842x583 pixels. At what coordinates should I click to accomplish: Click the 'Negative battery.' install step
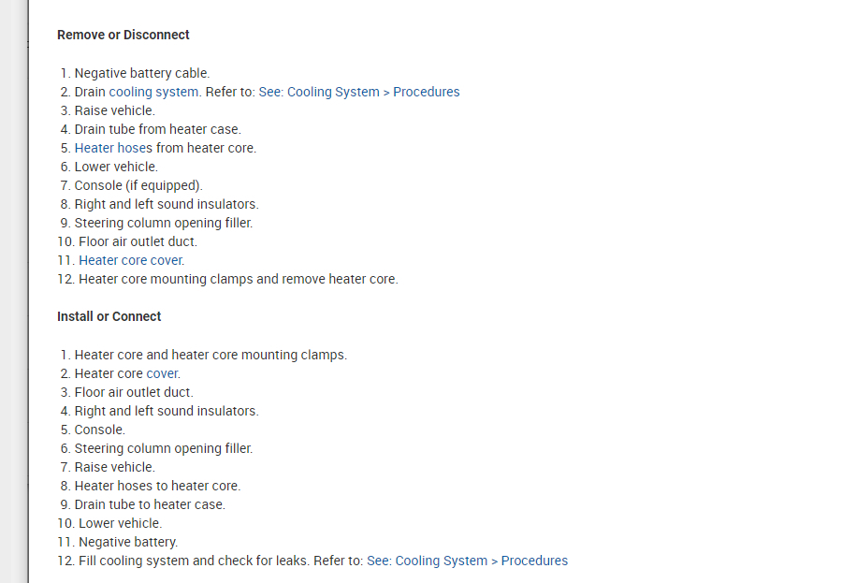point(127,542)
